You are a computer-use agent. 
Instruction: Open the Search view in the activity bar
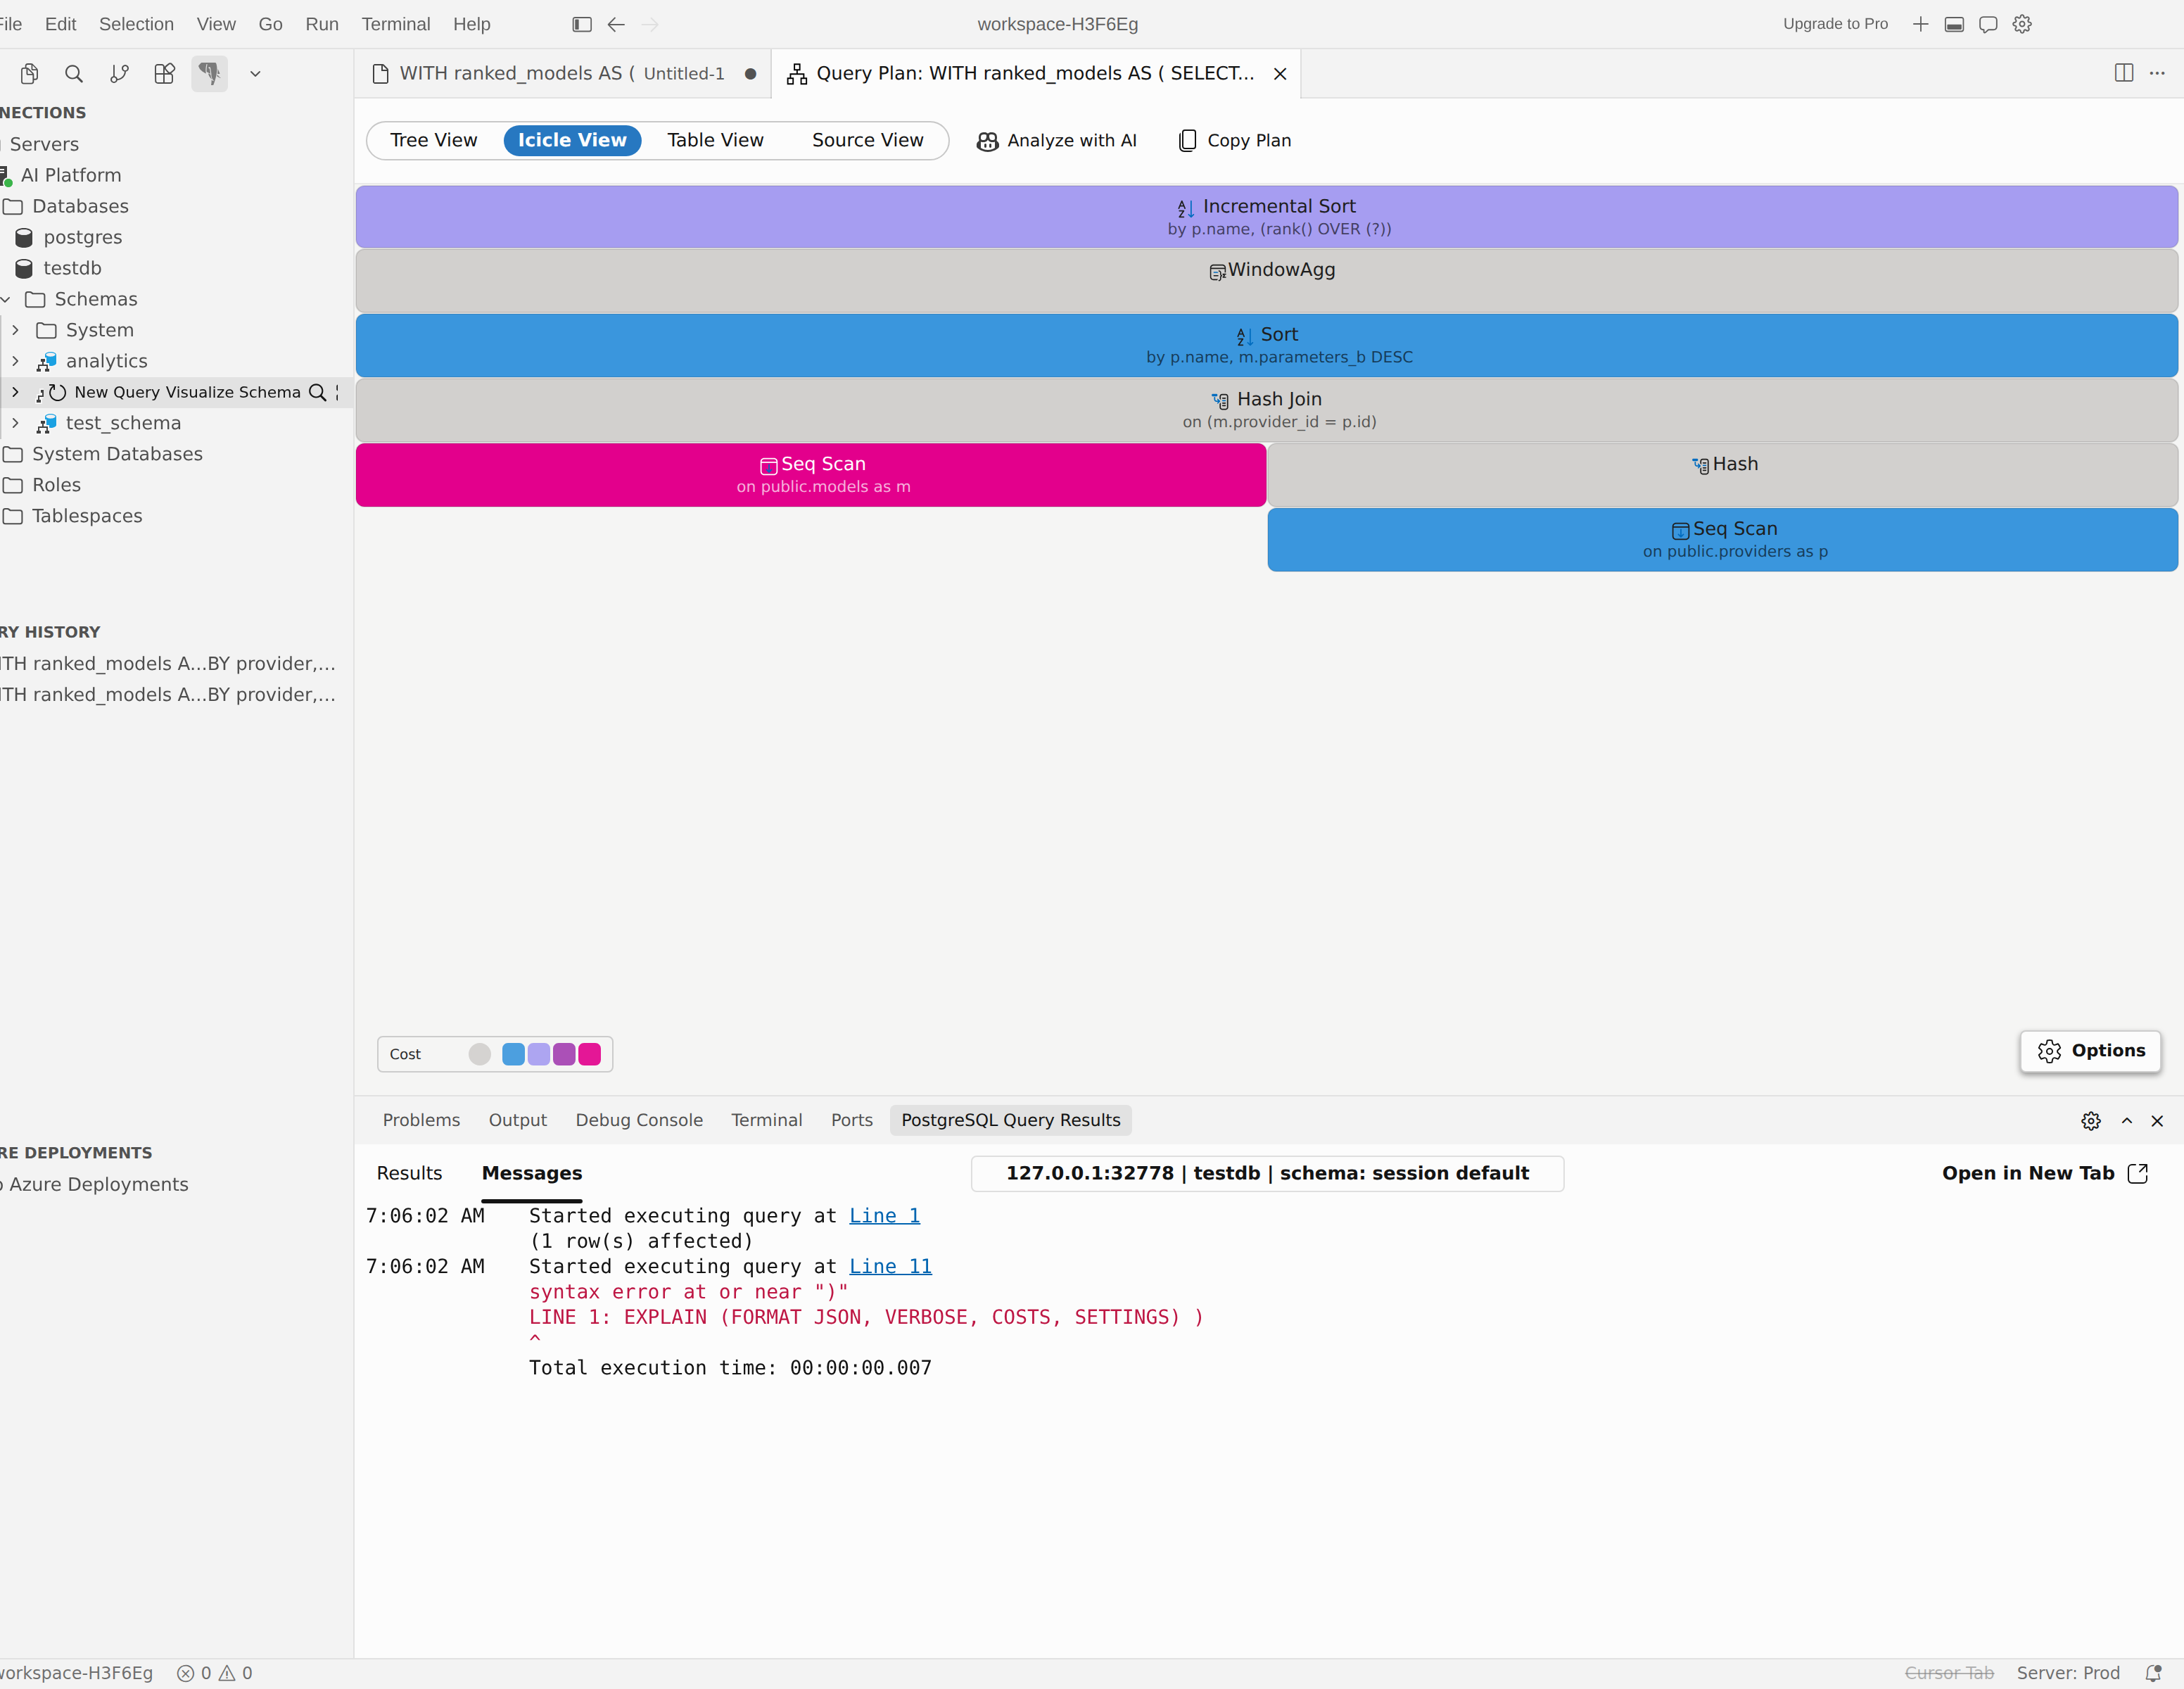coord(74,73)
